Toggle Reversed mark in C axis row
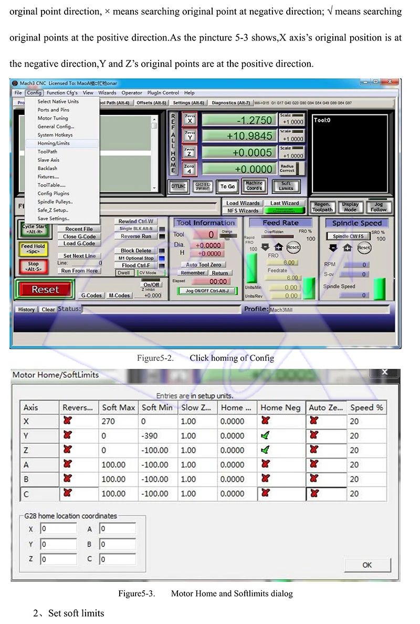The image size is (420, 624). [x=68, y=493]
